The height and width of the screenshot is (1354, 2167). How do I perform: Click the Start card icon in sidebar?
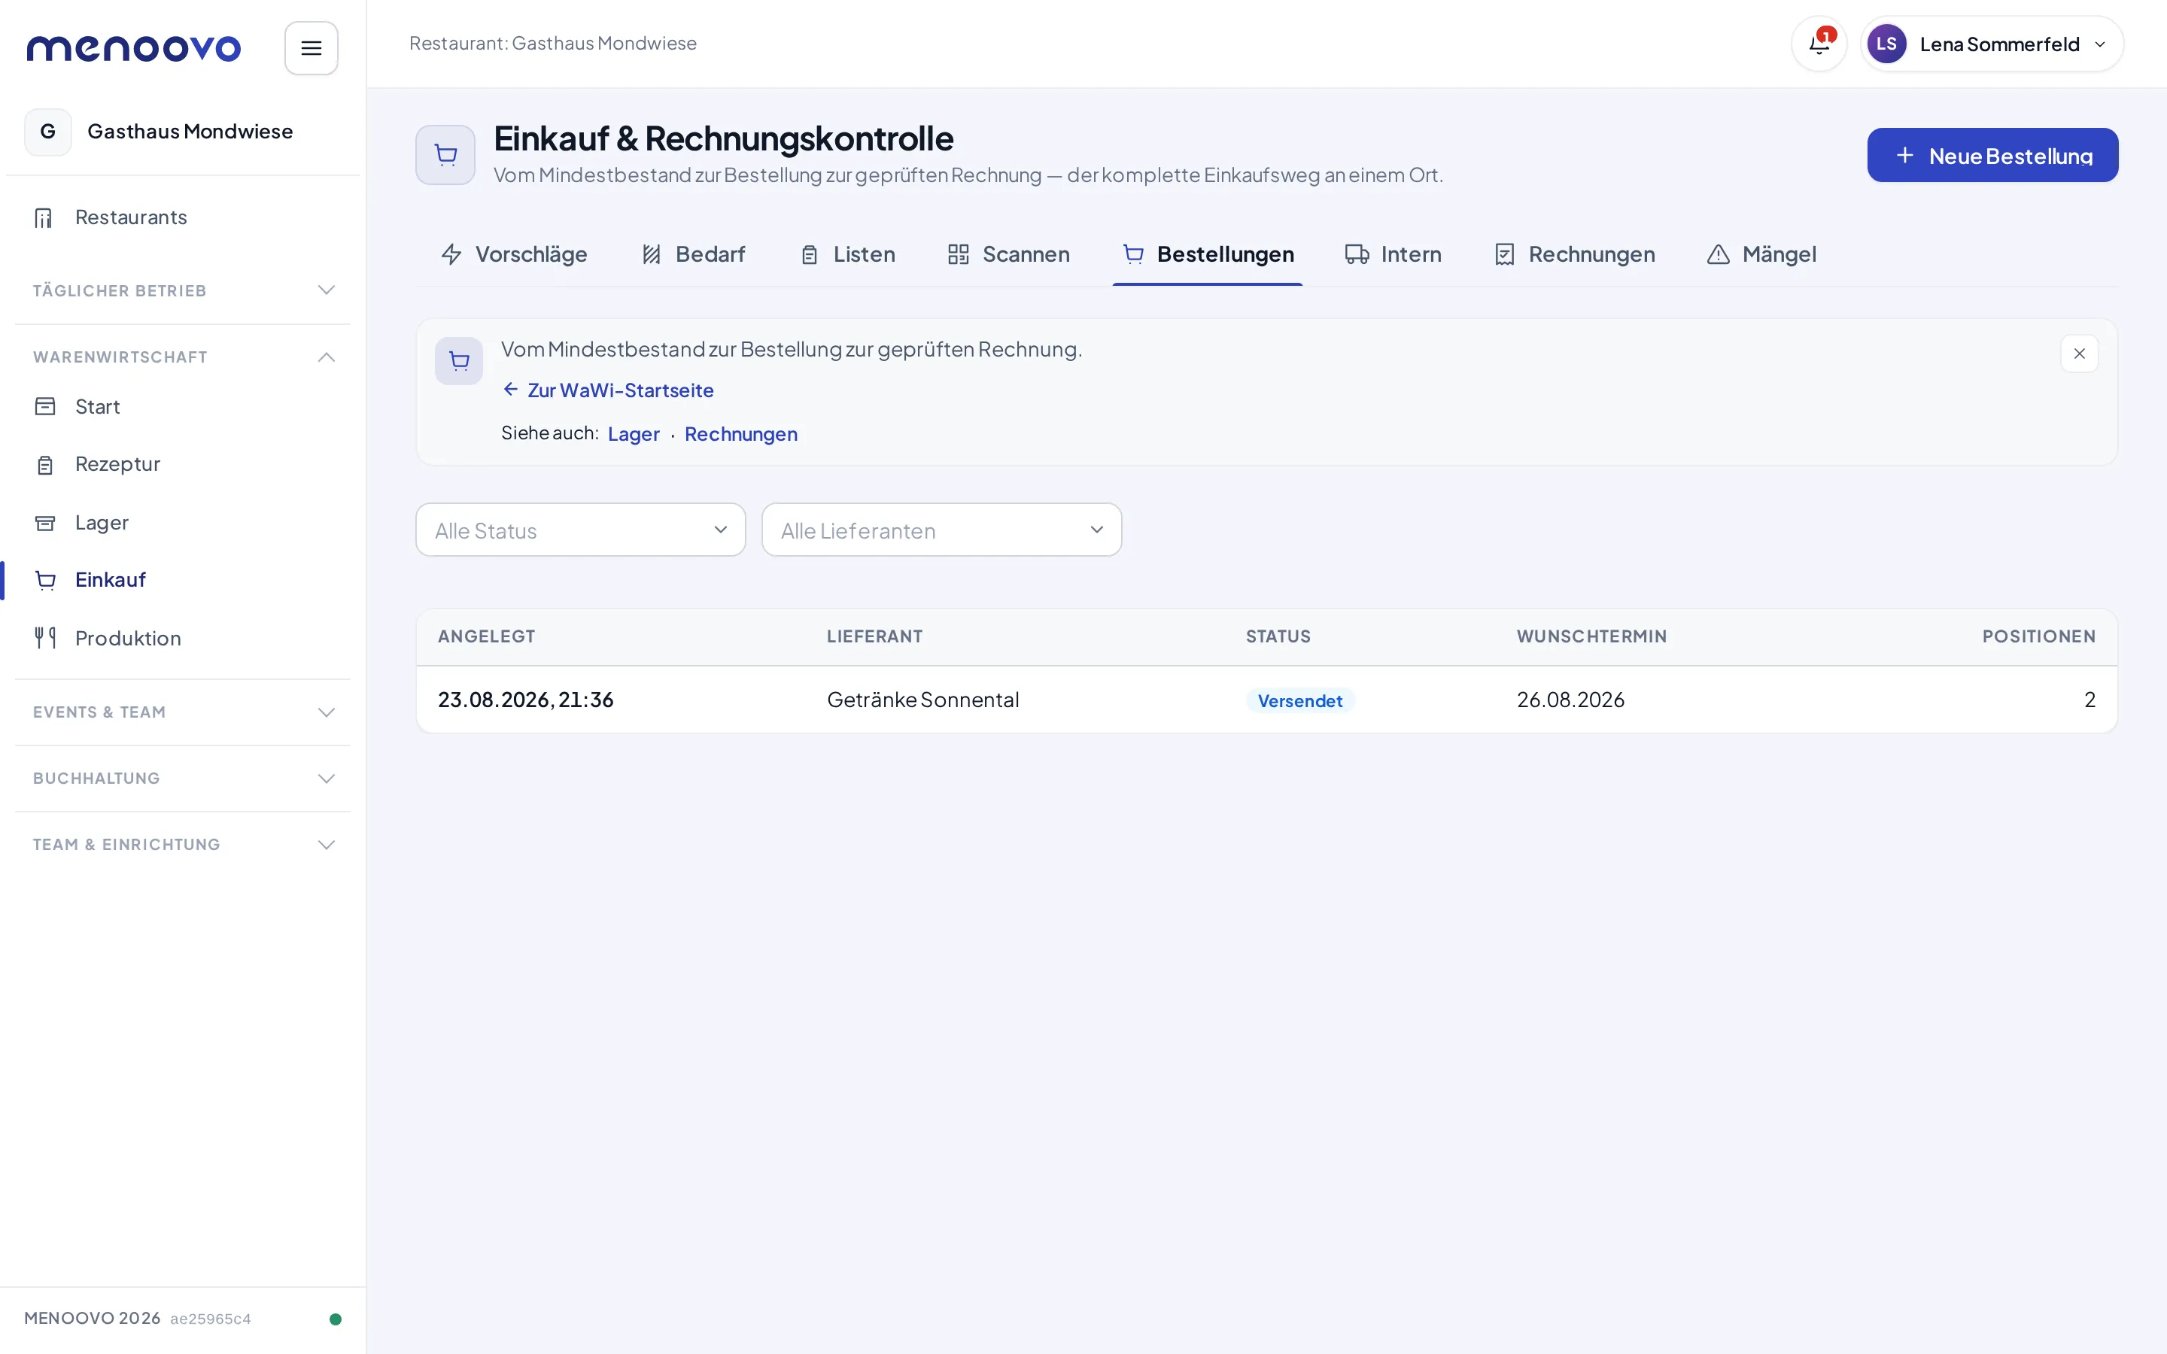tap(45, 406)
